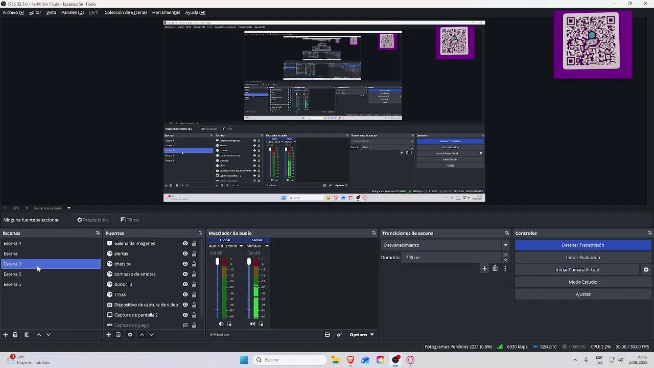This screenshot has width=654, height=368.
Task: Open the Archivo menu
Action: (x=13, y=12)
